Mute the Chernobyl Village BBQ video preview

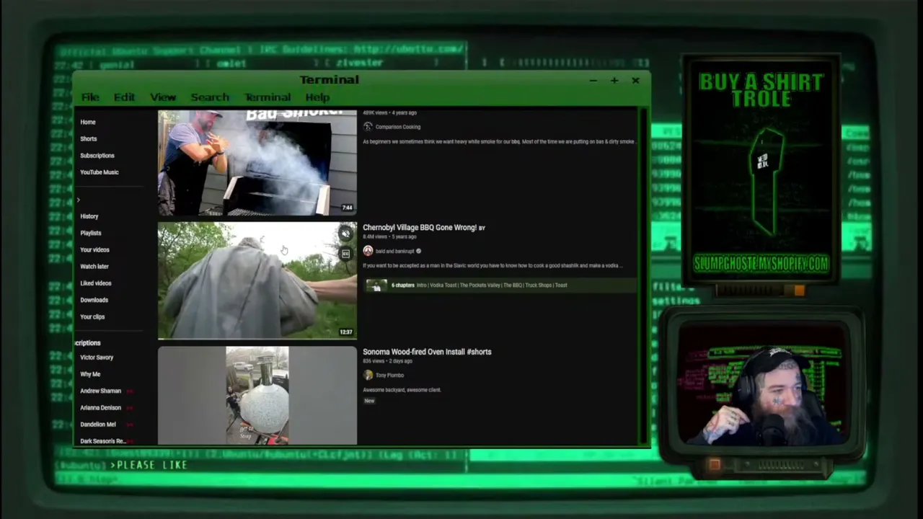[346, 234]
